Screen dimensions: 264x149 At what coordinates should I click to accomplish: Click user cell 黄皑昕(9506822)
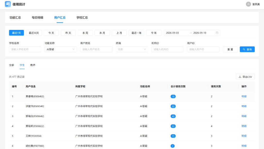point(35,126)
